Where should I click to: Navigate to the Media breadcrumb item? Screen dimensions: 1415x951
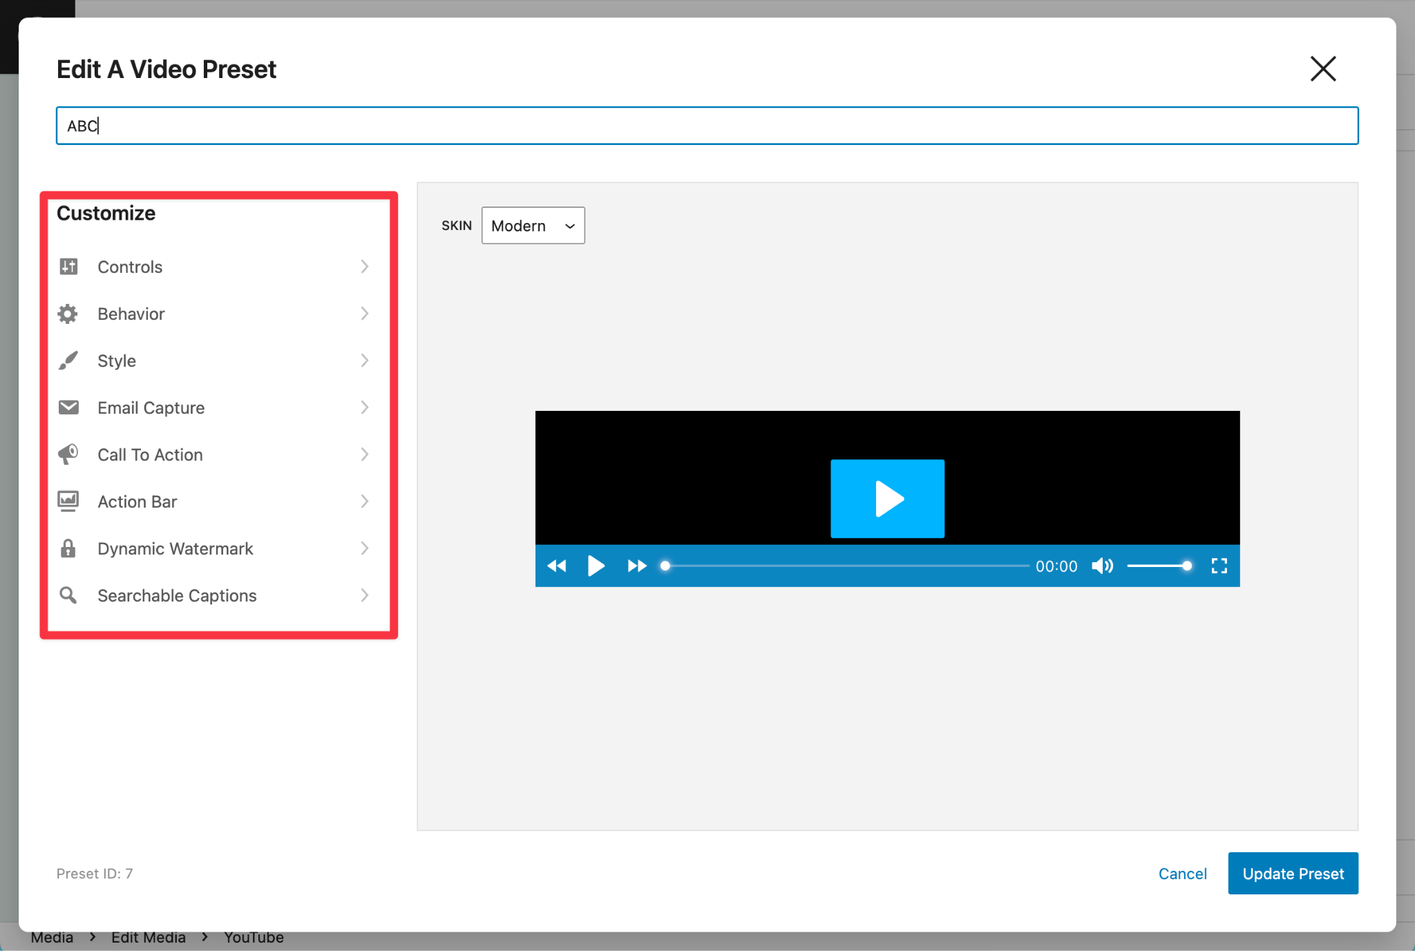(53, 936)
